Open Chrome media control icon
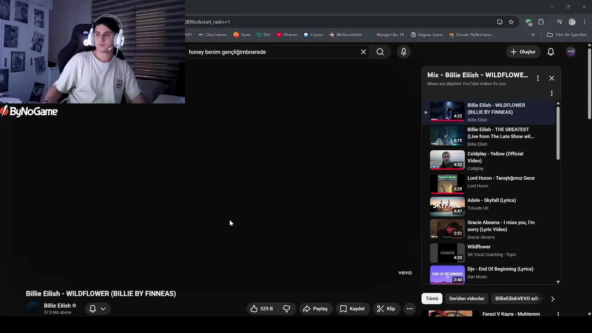Image resolution: width=592 pixels, height=333 pixels. (x=560, y=22)
